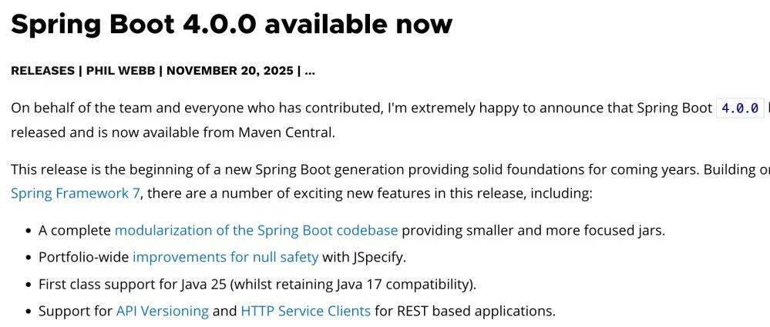Image resolution: width=770 pixels, height=327 pixels.
Task: Click the bullet dot before Portfolio-wide
Action: (x=28, y=258)
